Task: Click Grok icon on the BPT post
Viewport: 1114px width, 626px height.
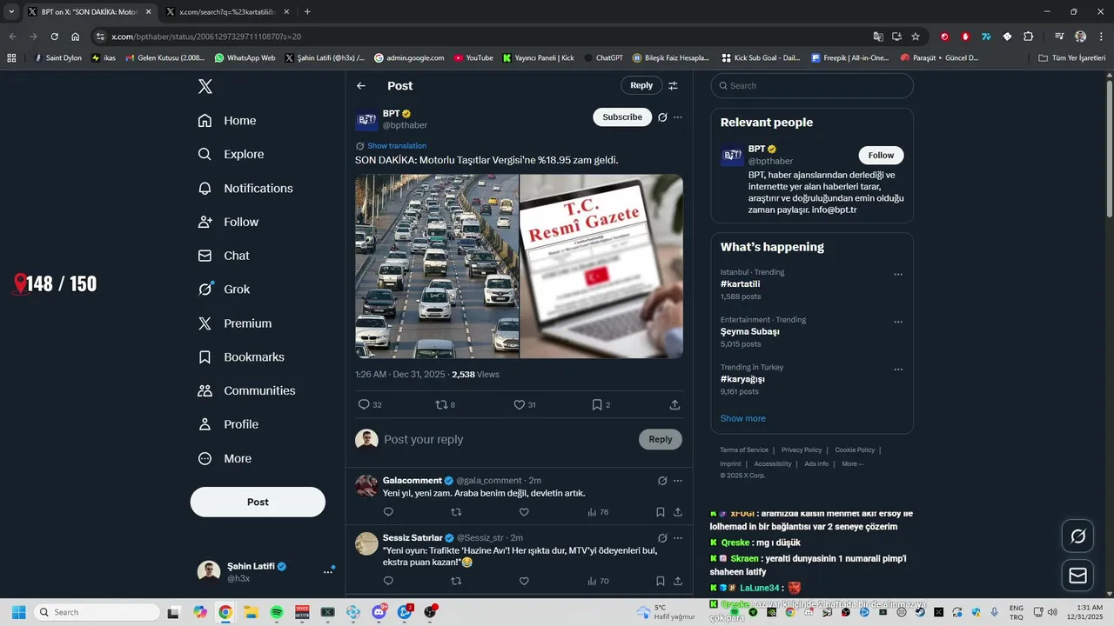Action: pos(662,117)
